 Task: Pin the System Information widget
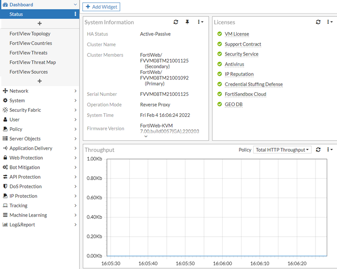coord(187,22)
